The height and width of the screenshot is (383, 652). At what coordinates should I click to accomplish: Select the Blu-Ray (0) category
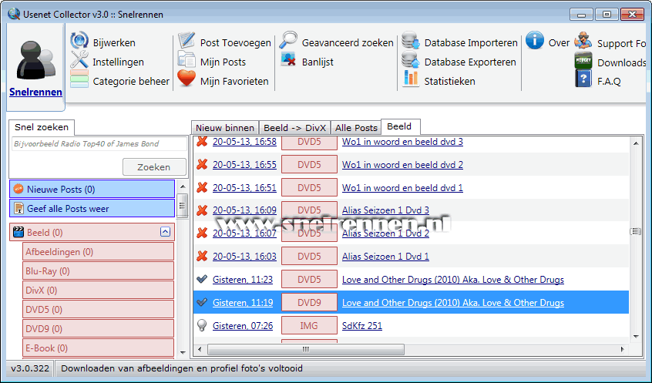pos(98,270)
